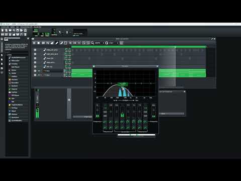Click the plus button to add FX channel
Image resolution: width=241 pixels, height=181 pixels.
click(69, 100)
